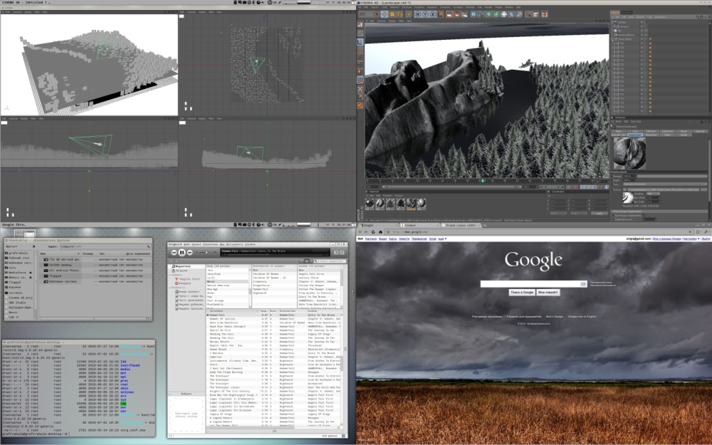
Task: Select Century Child album in Songbird
Action: (319, 278)
